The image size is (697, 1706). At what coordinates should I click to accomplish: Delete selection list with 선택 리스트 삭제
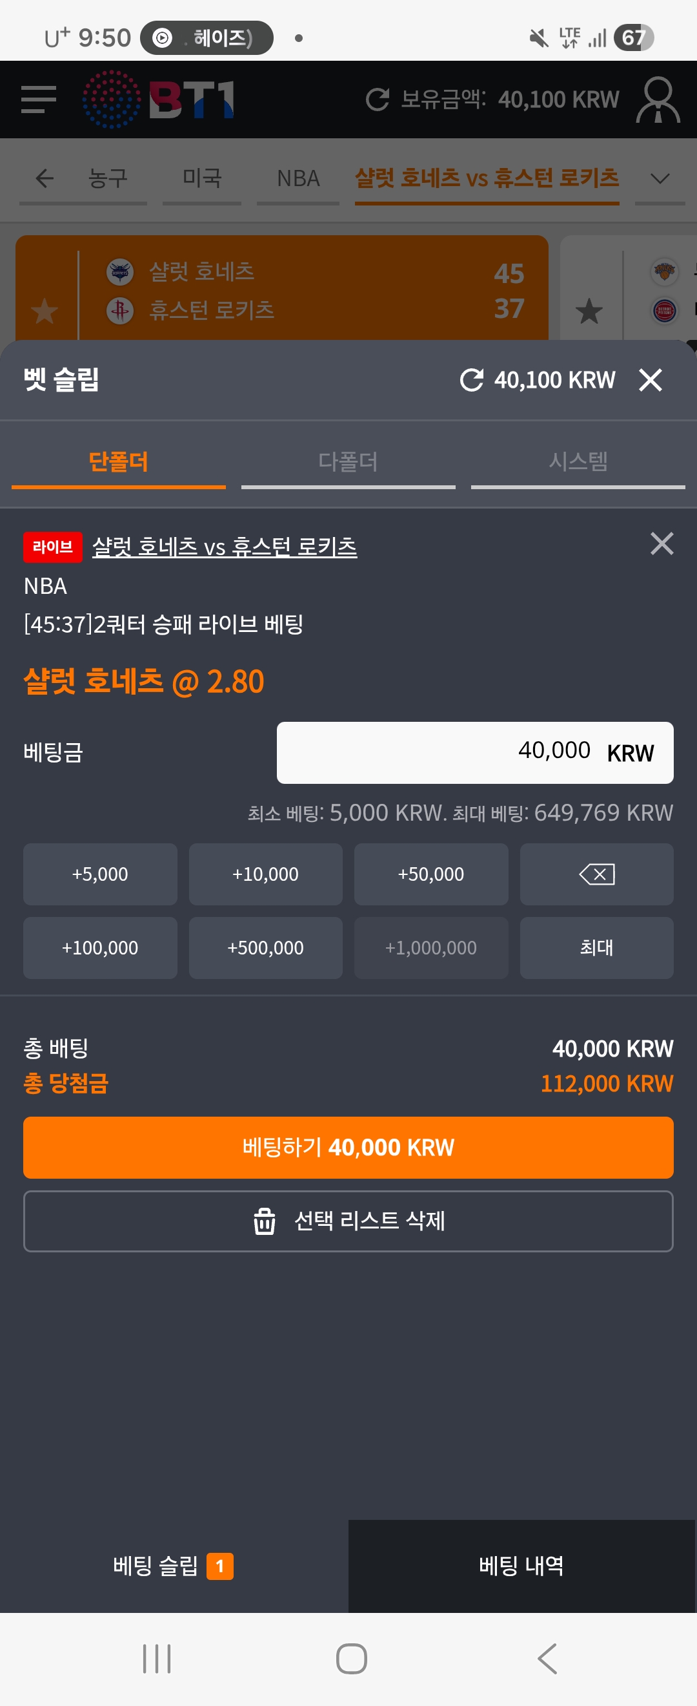pyautogui.click(x=348, y=1221)
